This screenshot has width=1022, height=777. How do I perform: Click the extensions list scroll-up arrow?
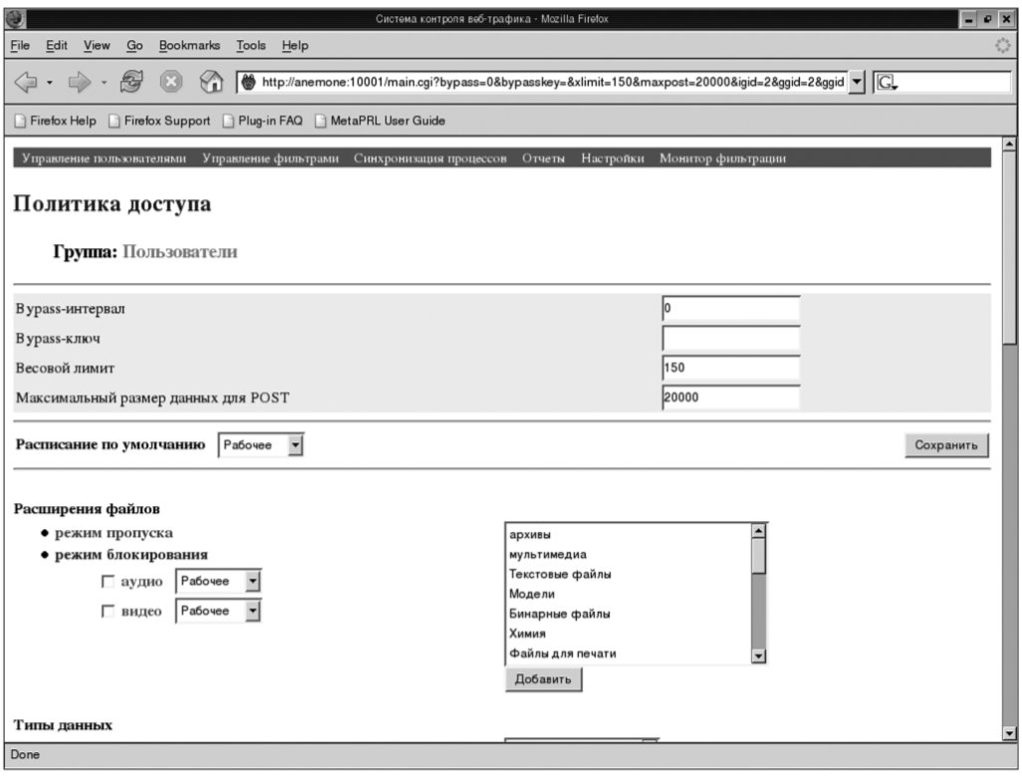click(x=758, y=531)
